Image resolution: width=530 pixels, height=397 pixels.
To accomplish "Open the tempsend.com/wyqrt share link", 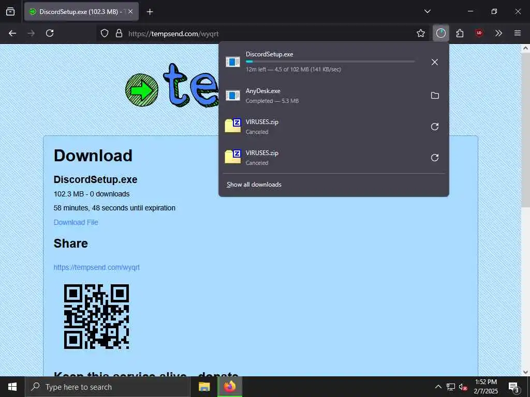I will (96, 267).
